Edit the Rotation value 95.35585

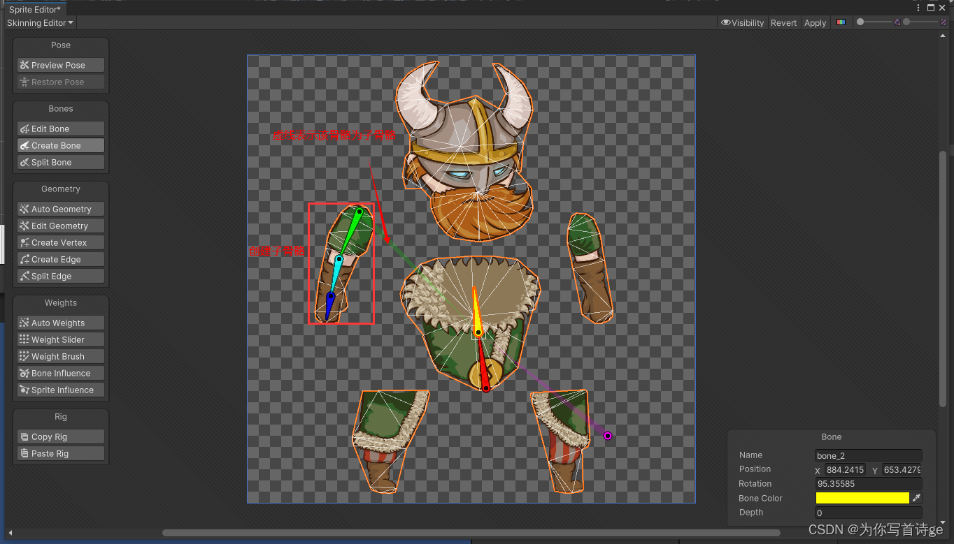868,484
